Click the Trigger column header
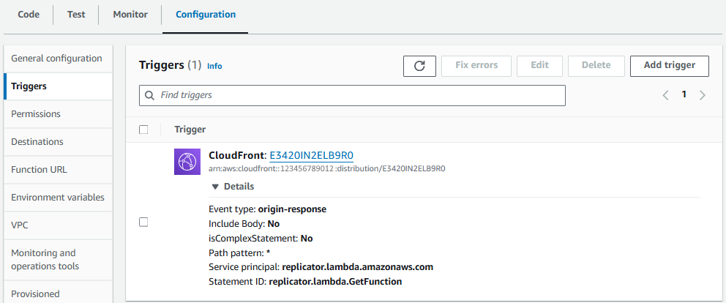 coord(190,130)
